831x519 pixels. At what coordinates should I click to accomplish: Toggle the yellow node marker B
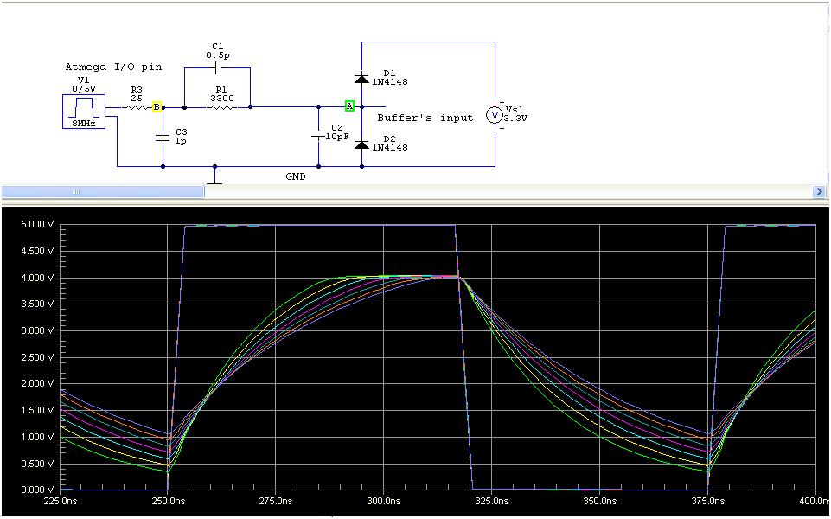(157, 106)
